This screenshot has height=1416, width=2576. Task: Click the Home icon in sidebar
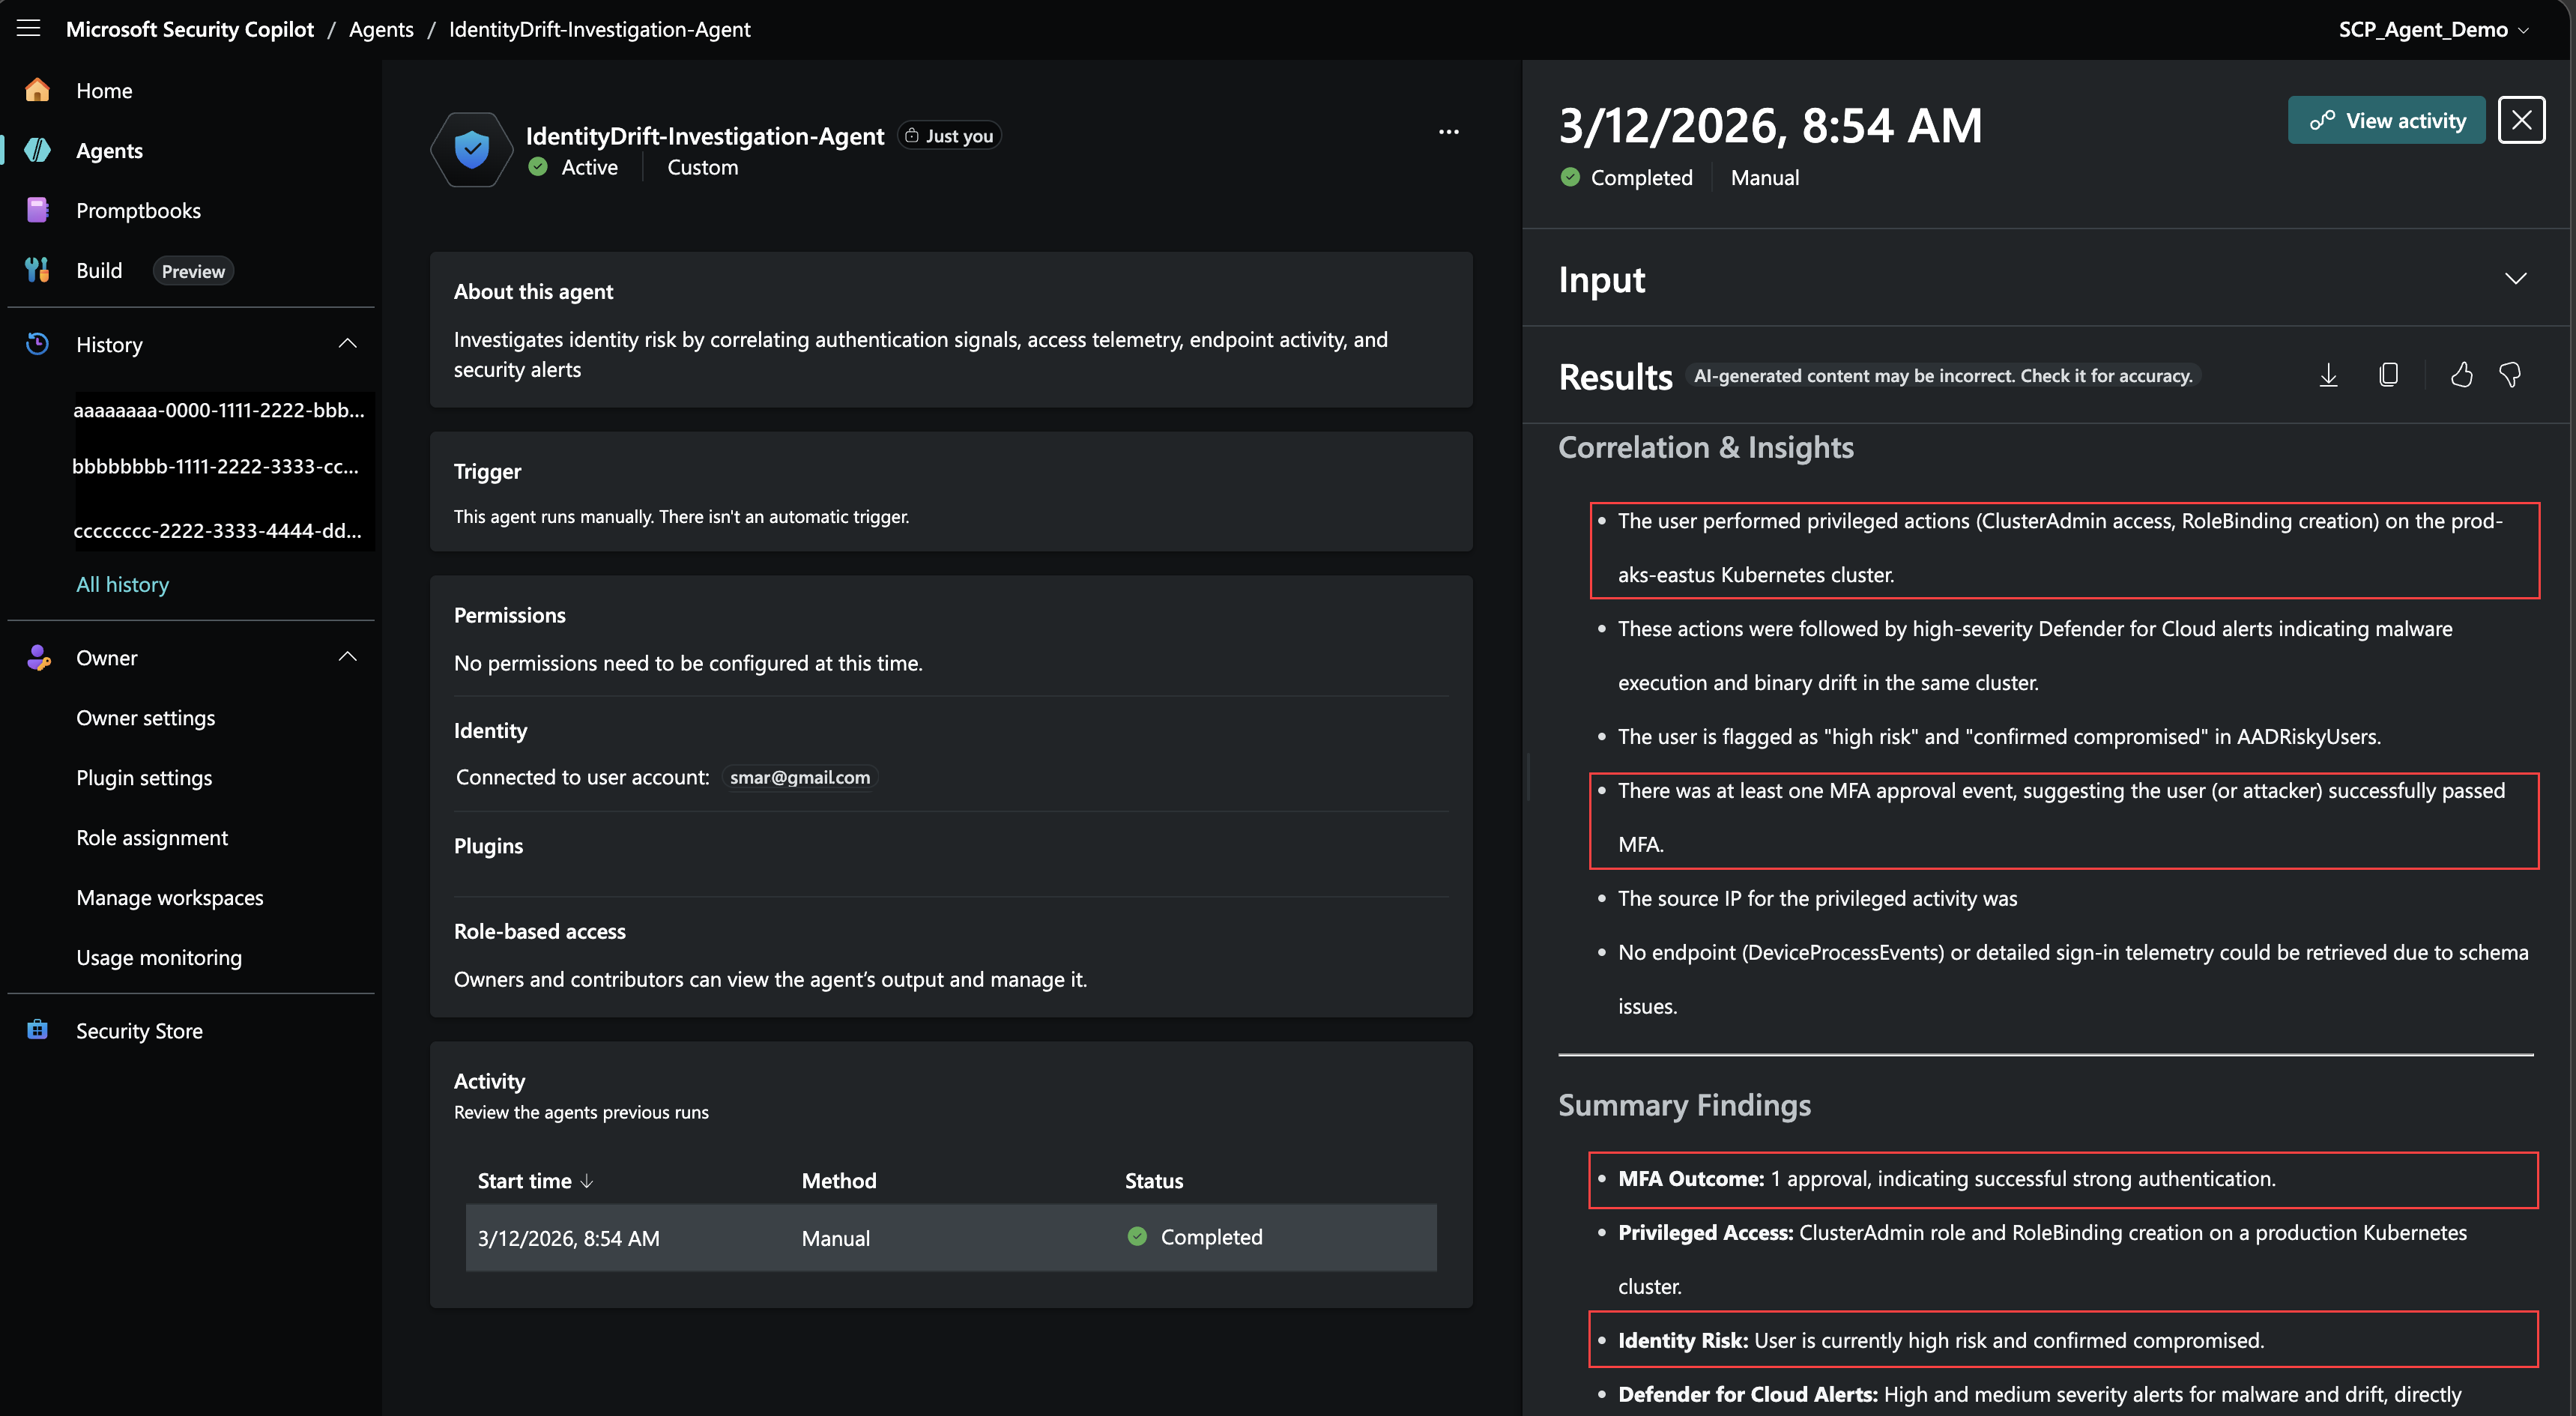click(37, 90)
